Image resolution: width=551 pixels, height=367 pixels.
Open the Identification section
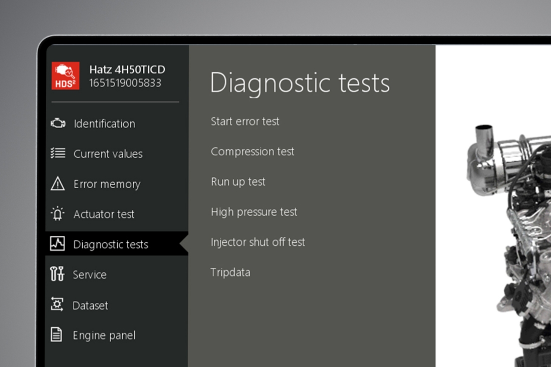105,124
